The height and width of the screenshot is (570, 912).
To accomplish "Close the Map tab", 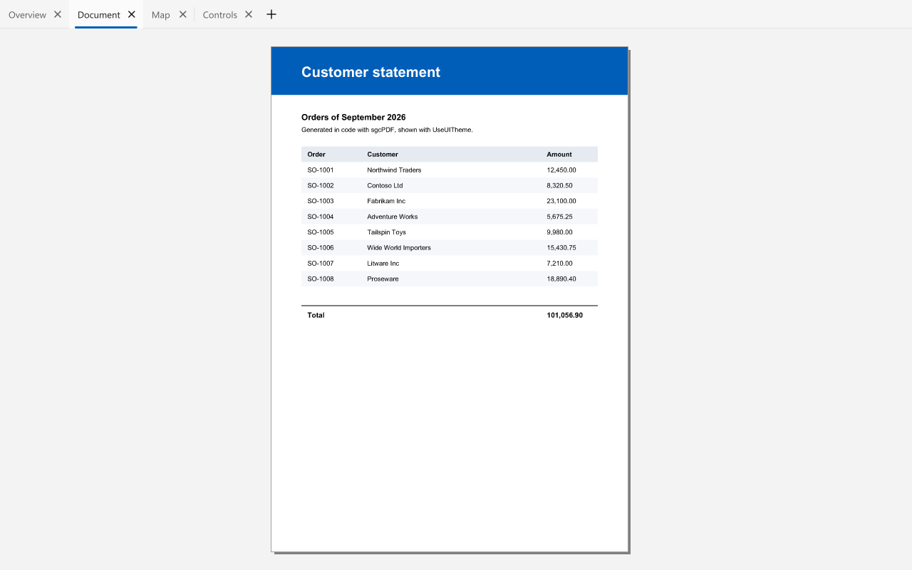I will click(183, 14).
